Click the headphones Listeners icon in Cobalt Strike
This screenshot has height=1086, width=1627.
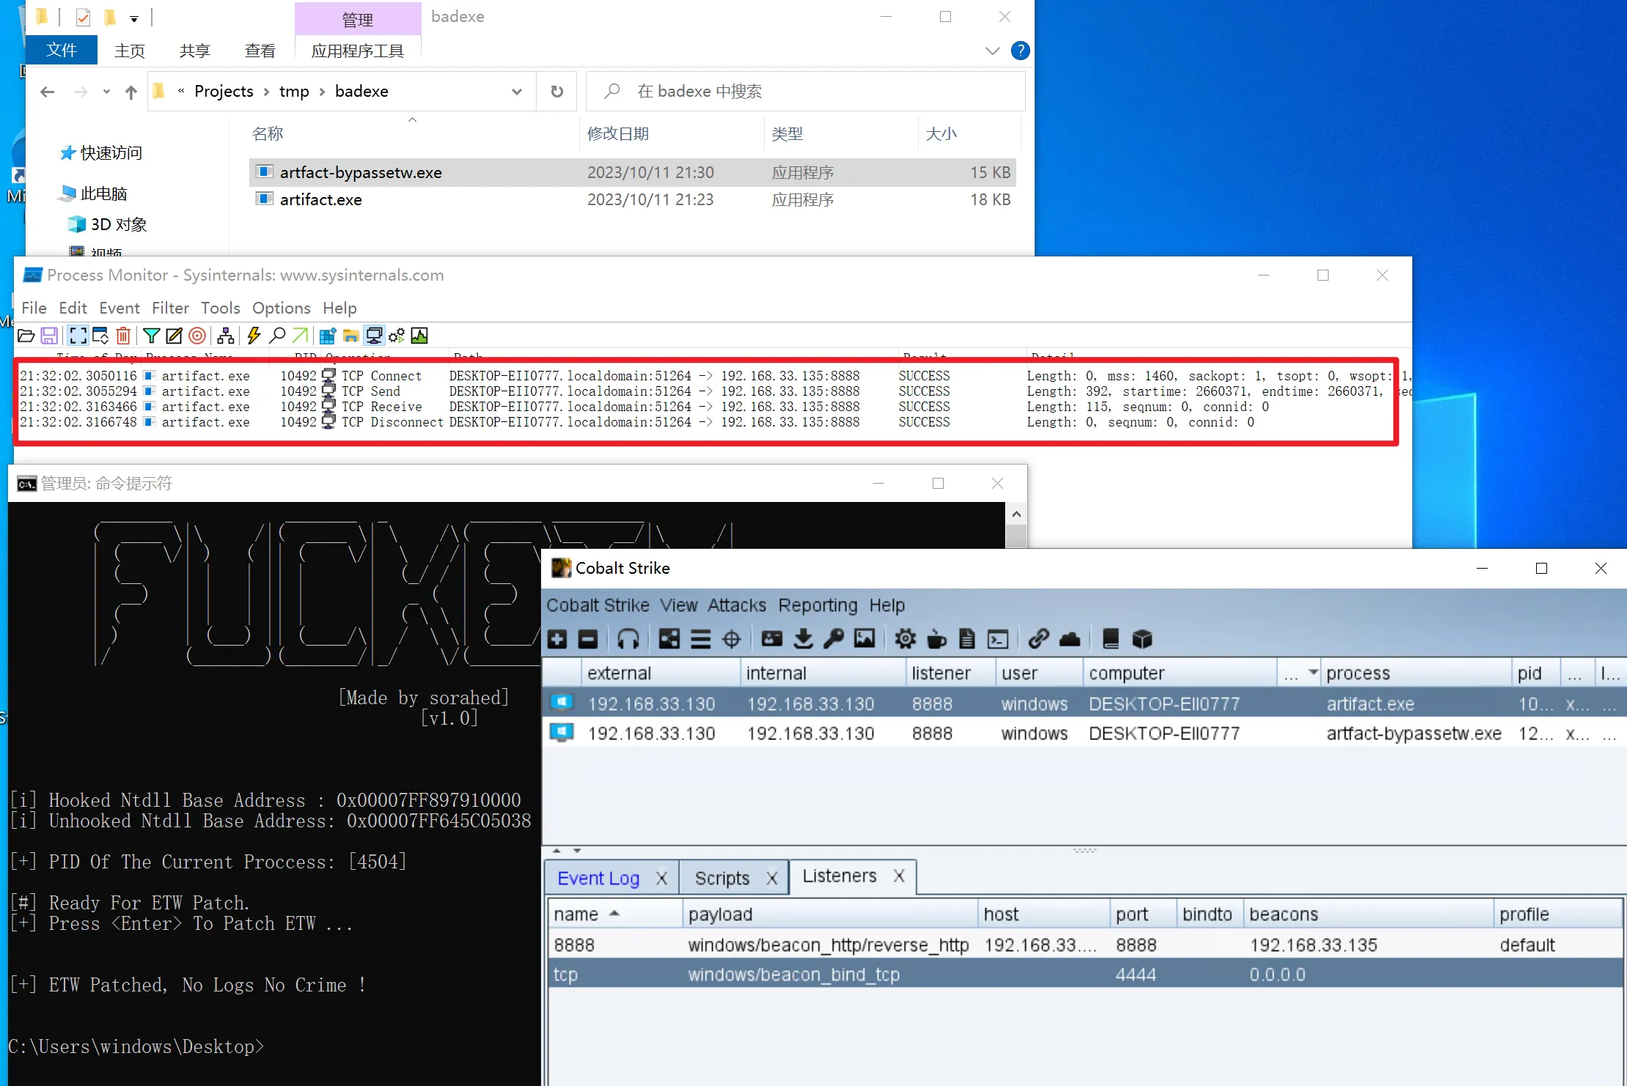[x=628, y=639]
